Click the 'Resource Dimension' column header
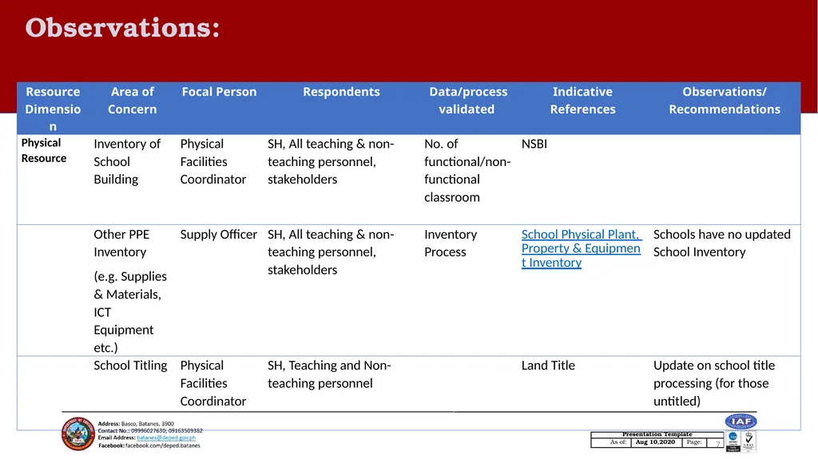Screen dimensions: 818x459 click(x=53, y=109)
